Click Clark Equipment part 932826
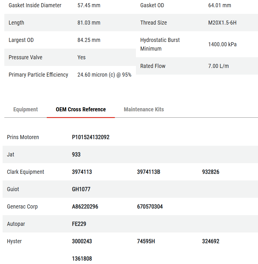 tap(211, 172)
